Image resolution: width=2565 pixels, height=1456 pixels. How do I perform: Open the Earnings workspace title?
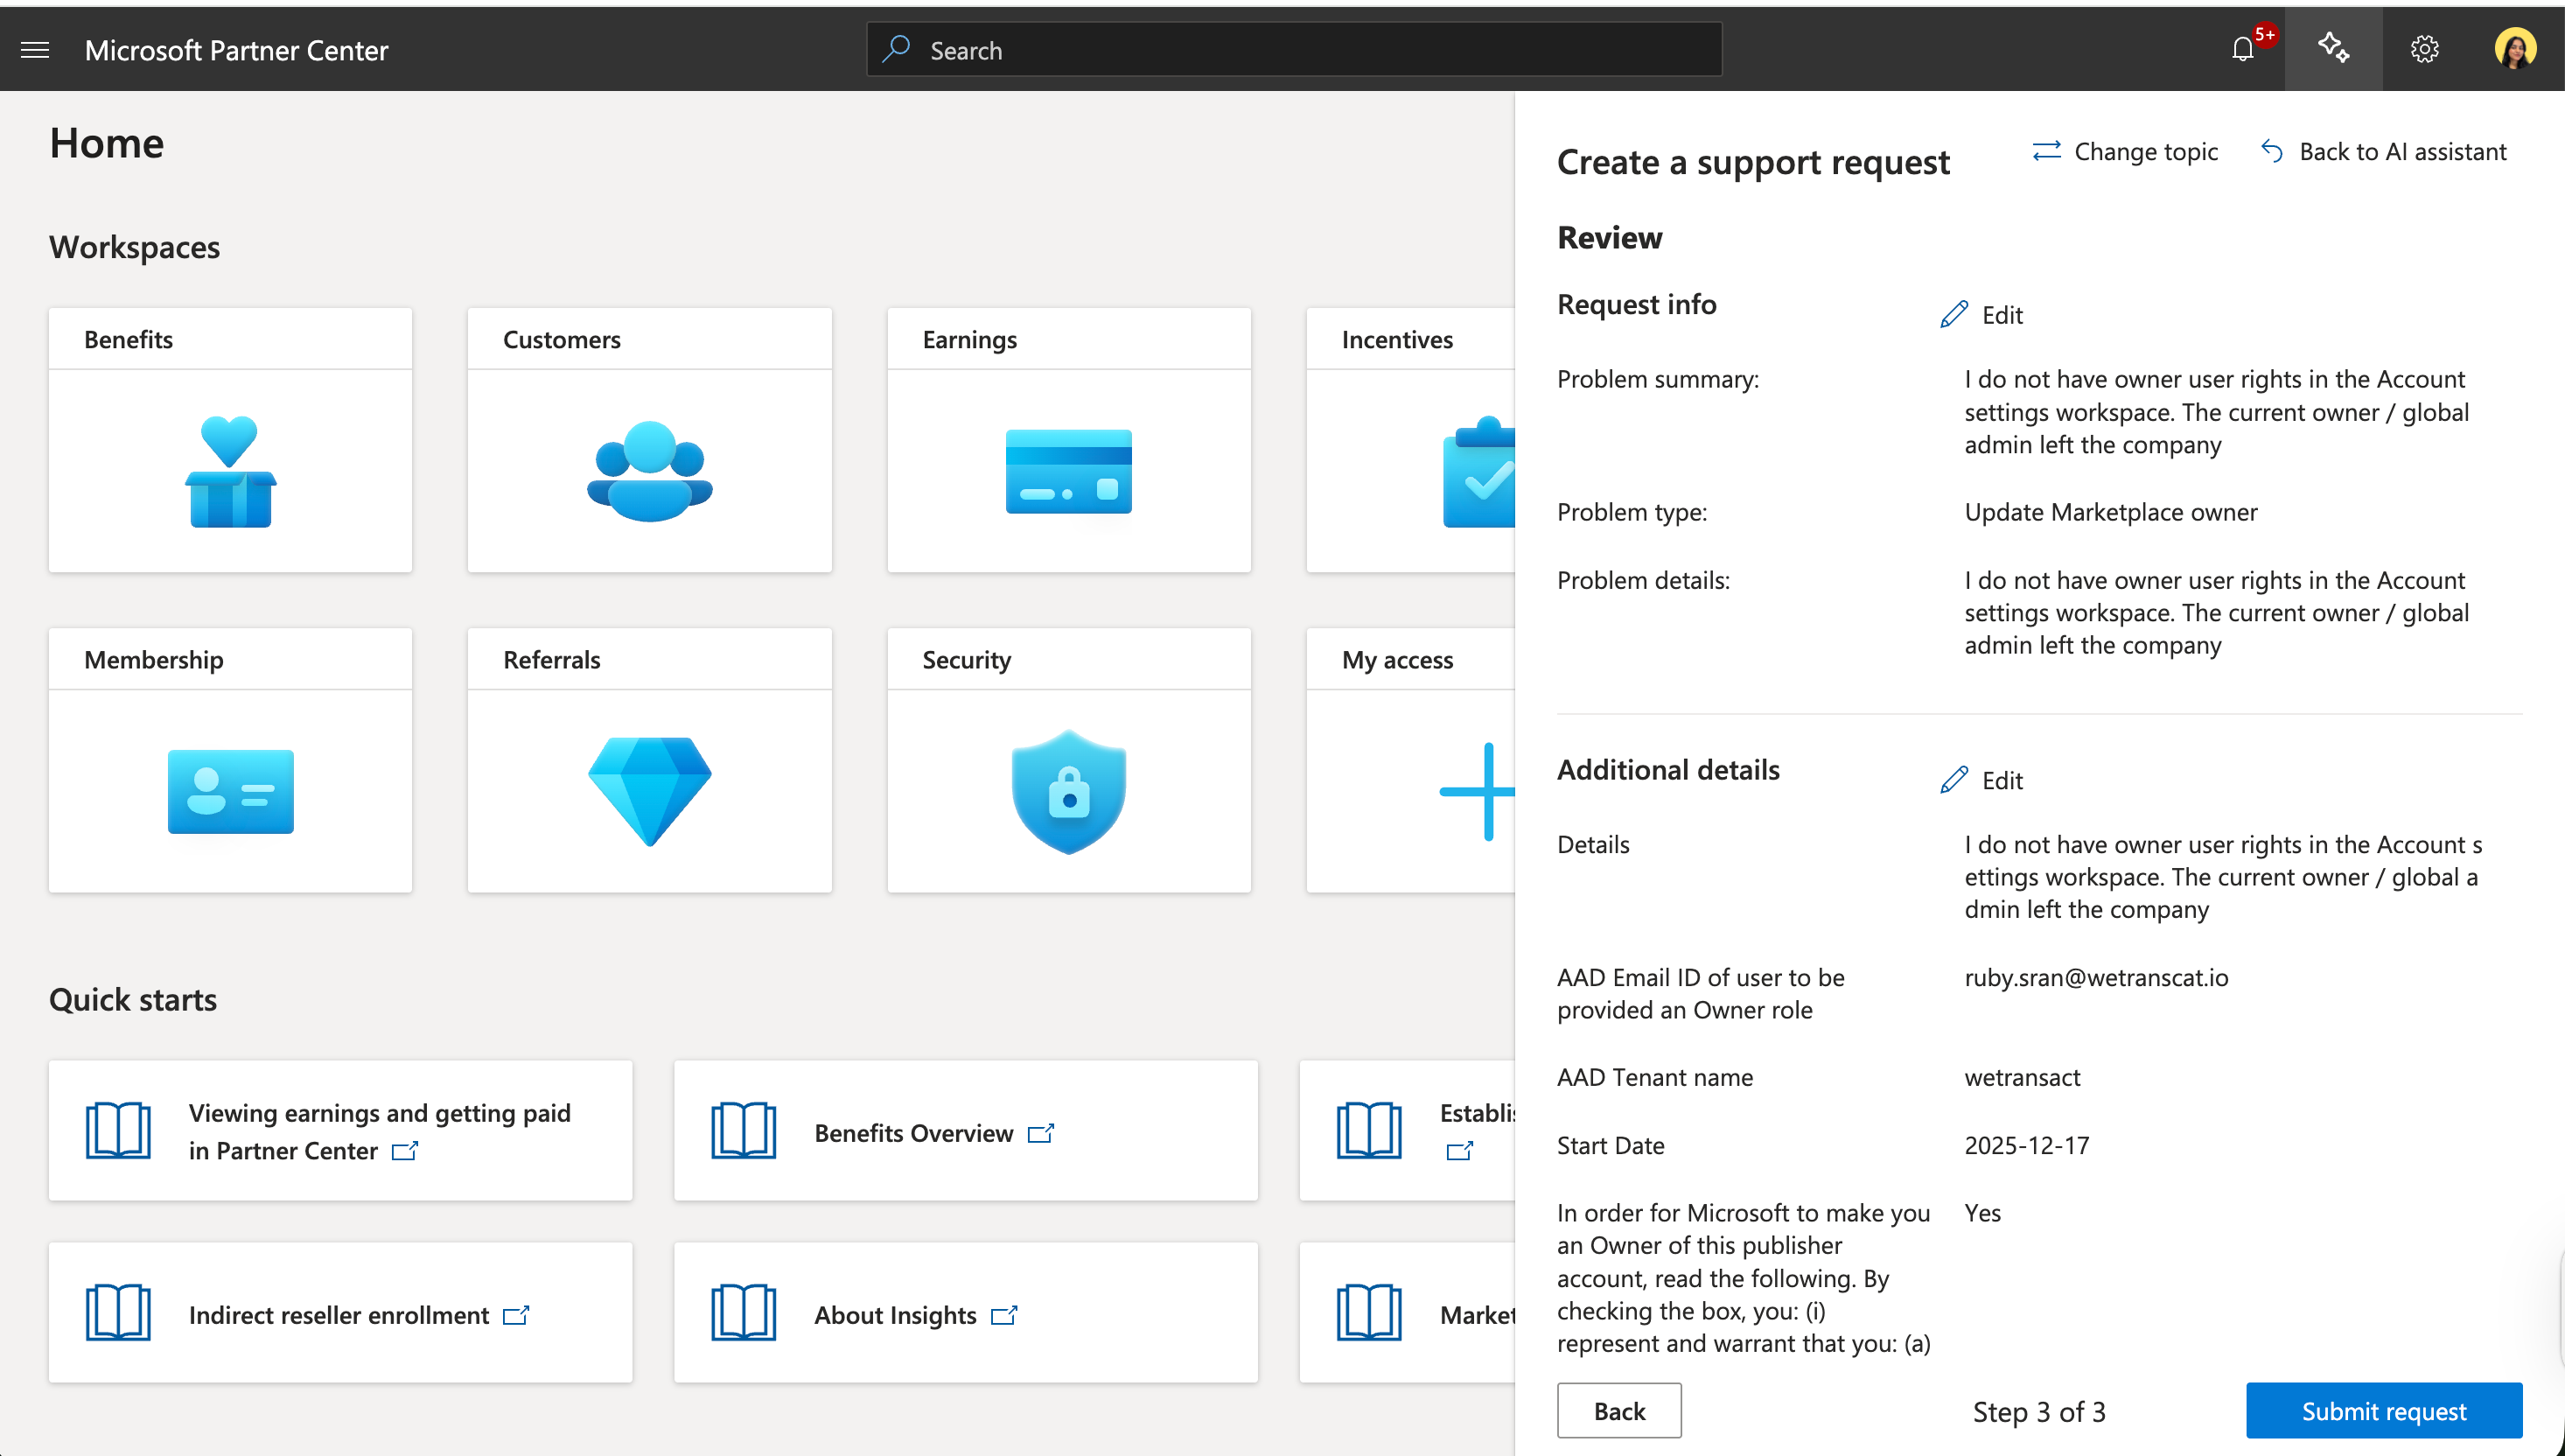click(969, 340)
